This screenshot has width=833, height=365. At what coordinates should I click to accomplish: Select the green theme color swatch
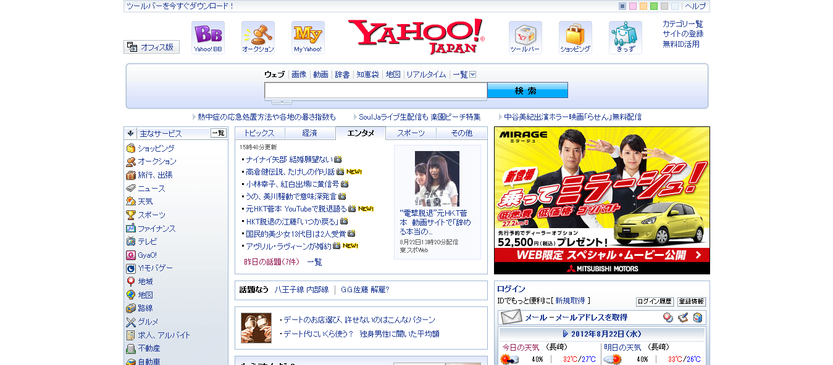point(654,6)
